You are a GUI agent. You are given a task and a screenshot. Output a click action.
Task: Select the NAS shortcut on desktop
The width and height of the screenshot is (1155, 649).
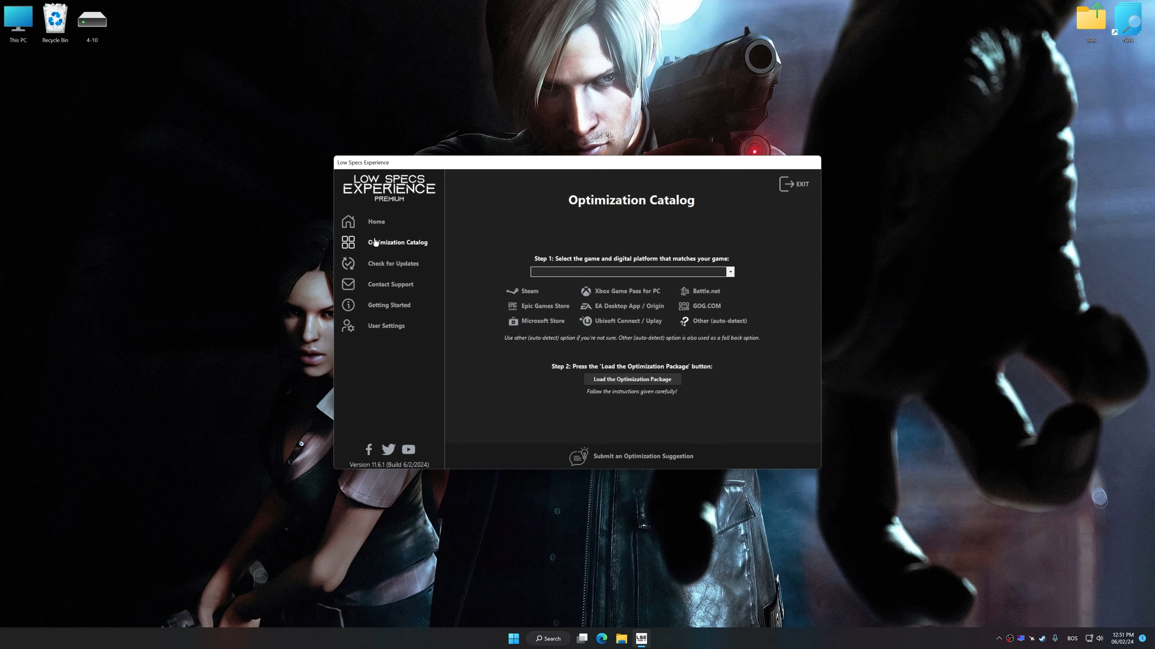(x=1128, y=23)
